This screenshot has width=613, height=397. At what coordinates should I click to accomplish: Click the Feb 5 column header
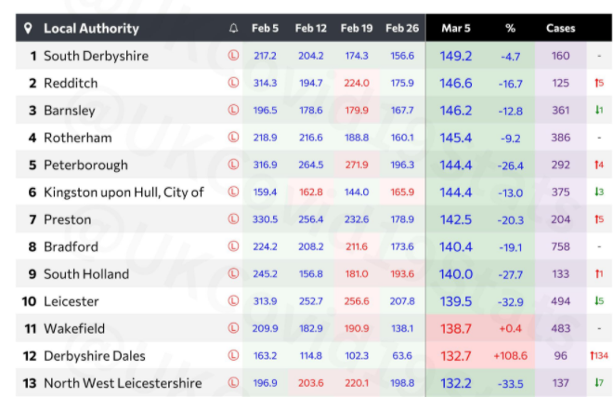coord(265,29)
